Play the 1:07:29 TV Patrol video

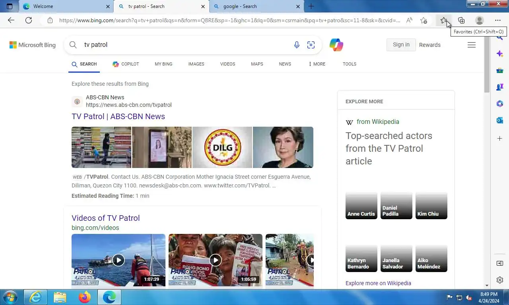(119, 260)
